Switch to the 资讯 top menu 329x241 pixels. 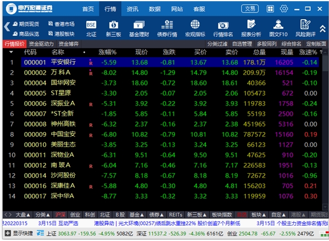[133, 9]
